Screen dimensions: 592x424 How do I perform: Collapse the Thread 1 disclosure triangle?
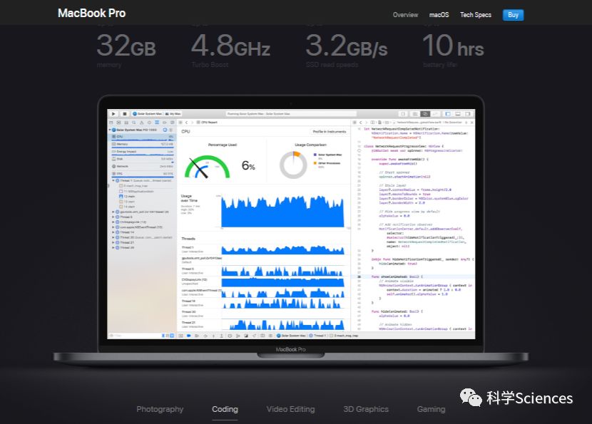(x=113, y=181)
